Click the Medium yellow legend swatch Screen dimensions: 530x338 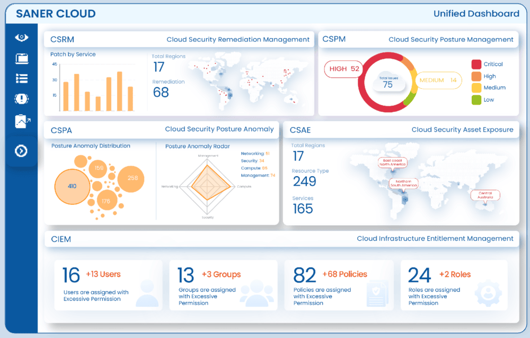[x=476, y=88]
